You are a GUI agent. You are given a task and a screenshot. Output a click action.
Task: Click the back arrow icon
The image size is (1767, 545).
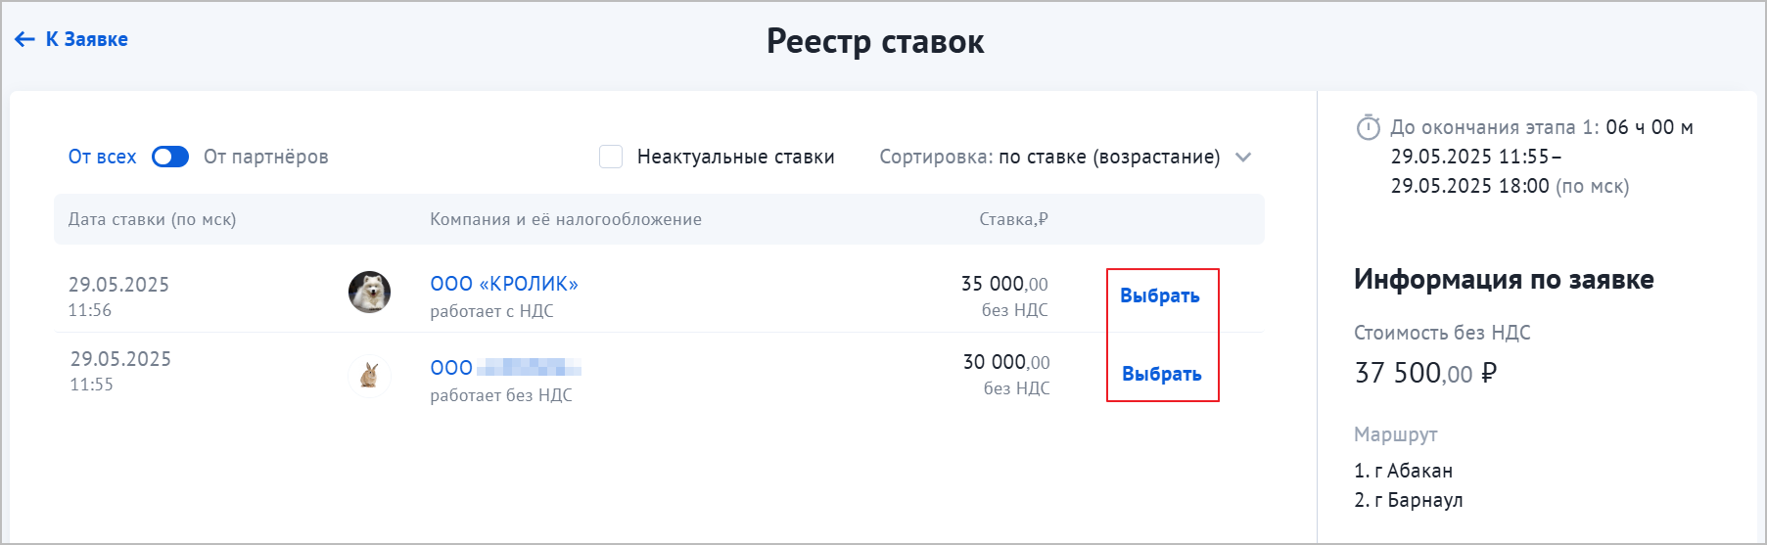[x=24, y=39]
